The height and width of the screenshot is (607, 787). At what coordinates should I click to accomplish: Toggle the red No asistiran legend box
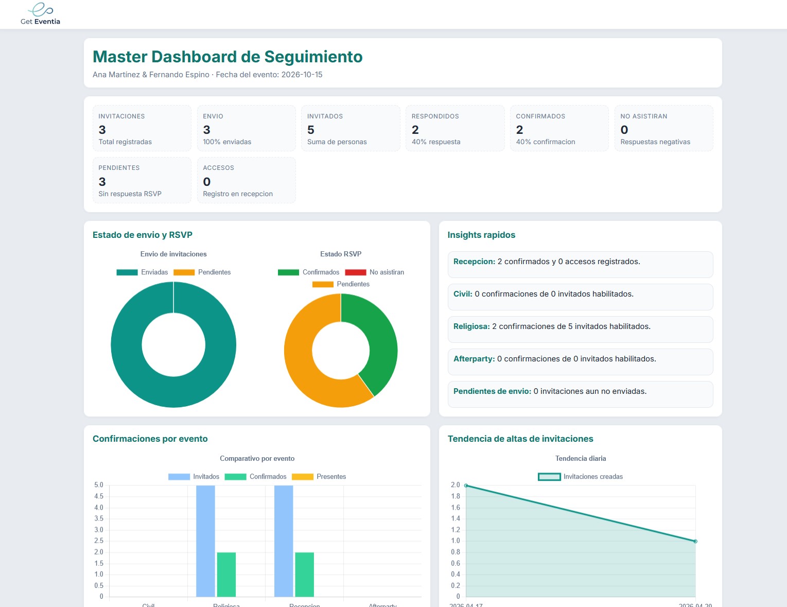click(356, 272)
